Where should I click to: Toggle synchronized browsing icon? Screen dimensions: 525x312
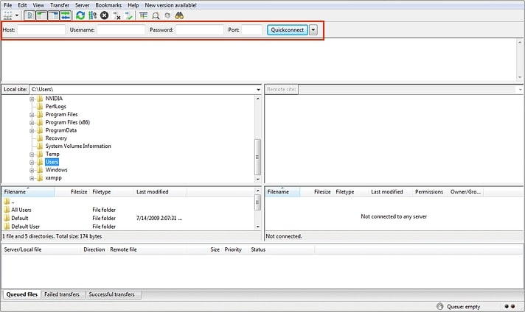click(x=167, y=15)
